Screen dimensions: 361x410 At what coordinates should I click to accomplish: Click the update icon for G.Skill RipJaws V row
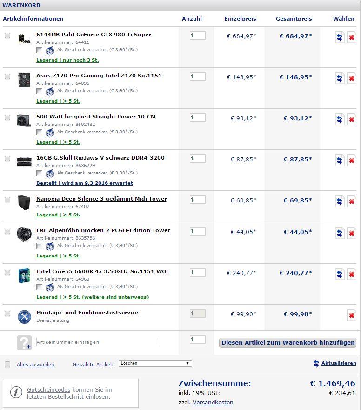pyautogui.click(x=340, y=160)
